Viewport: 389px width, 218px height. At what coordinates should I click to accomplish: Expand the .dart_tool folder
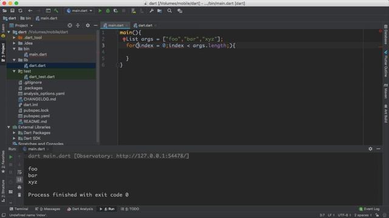coord(14,38)
